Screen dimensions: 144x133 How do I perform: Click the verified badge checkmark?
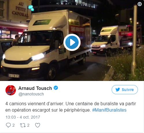(x=56, y=88)
